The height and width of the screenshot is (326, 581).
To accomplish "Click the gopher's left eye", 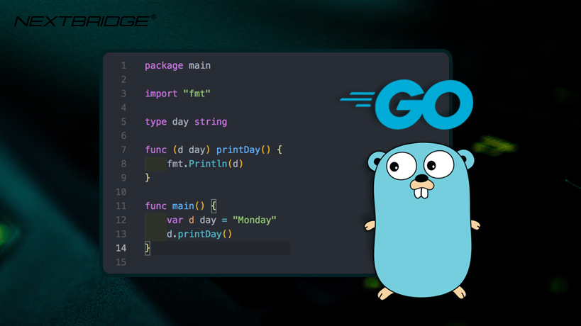I will [x=402, y=166].
